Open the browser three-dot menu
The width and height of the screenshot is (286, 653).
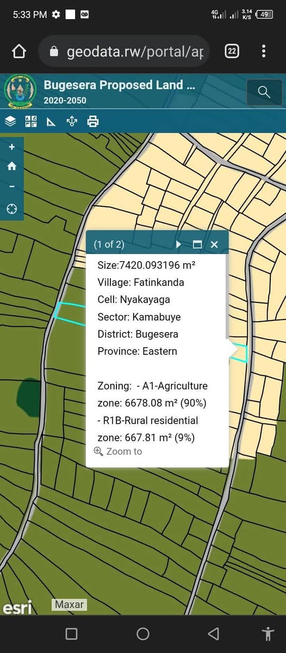click(264, 51)
